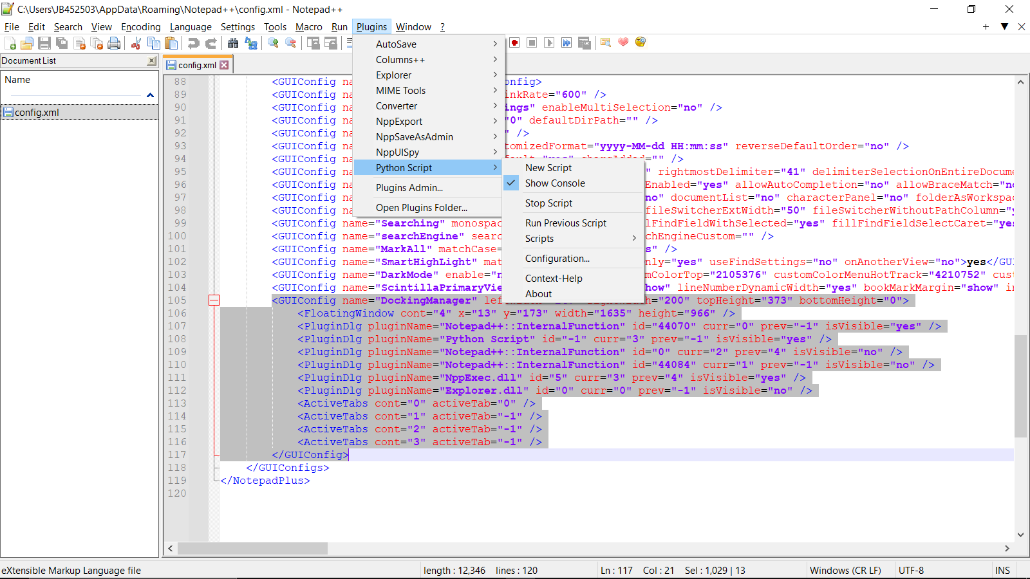The image size is (1030, 579).
Task: Open Plugins Admin…
Action: [x=429, y=188]
